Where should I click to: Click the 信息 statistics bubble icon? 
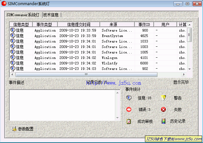point(129,98)
